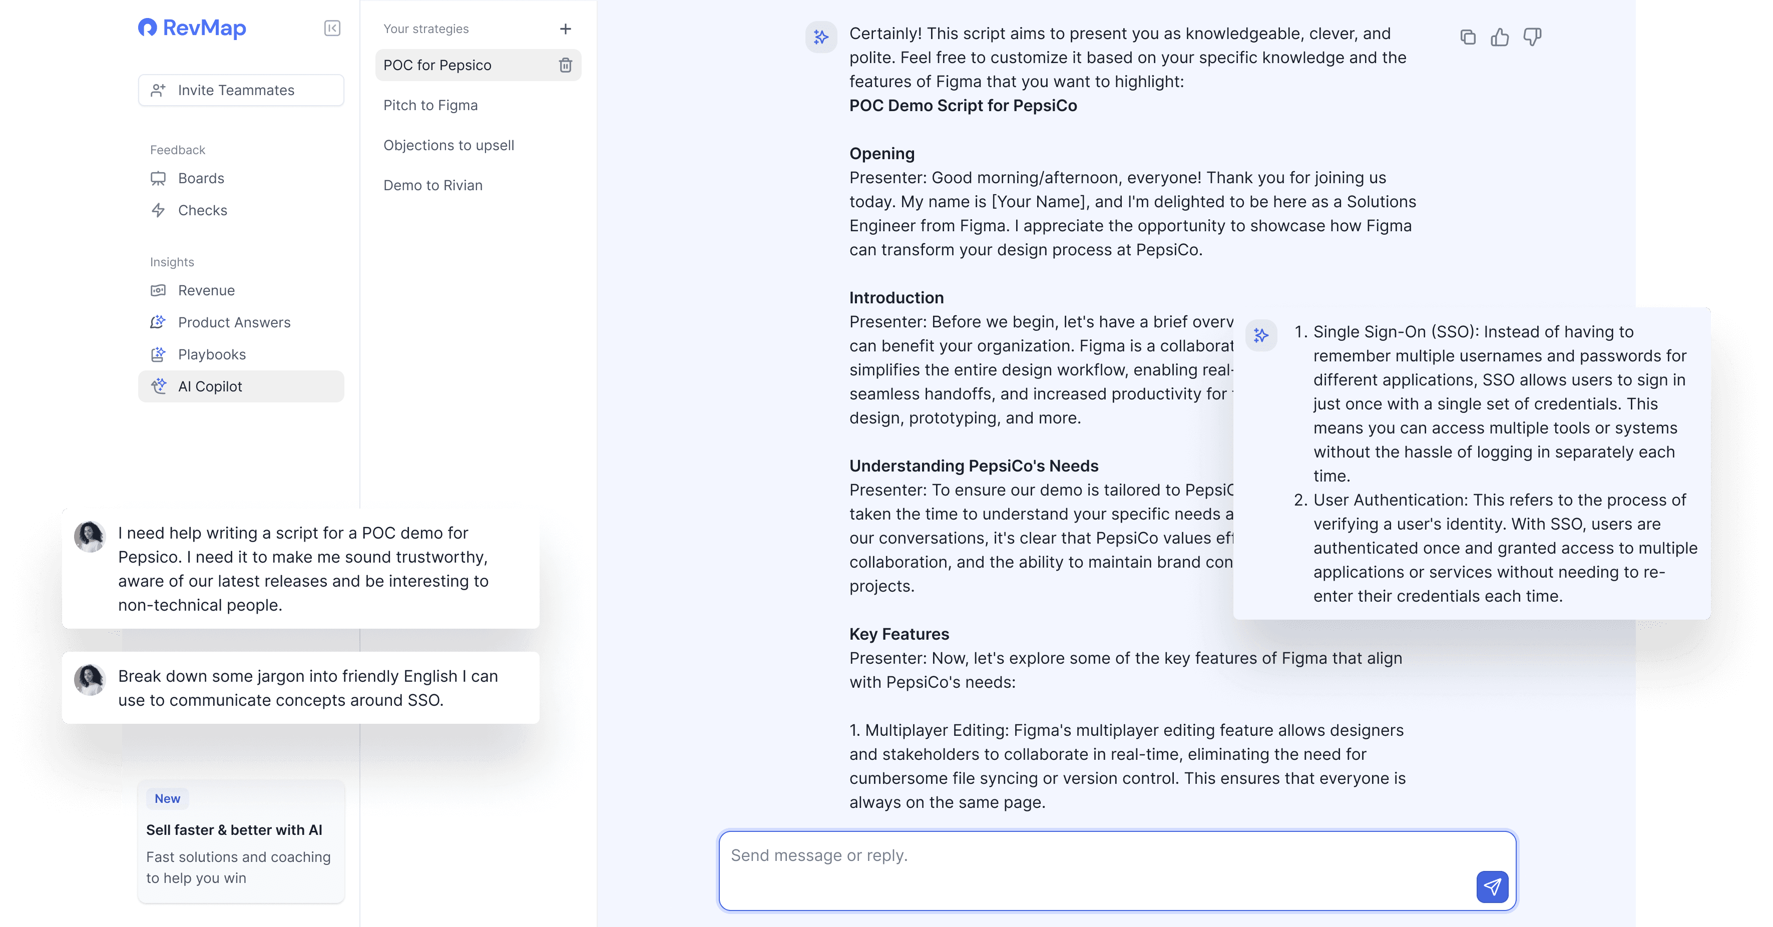The width and height of the screenshot is (1773, 927).
Task: Click the 'Key Features' section heading
Action: (899, 634)
